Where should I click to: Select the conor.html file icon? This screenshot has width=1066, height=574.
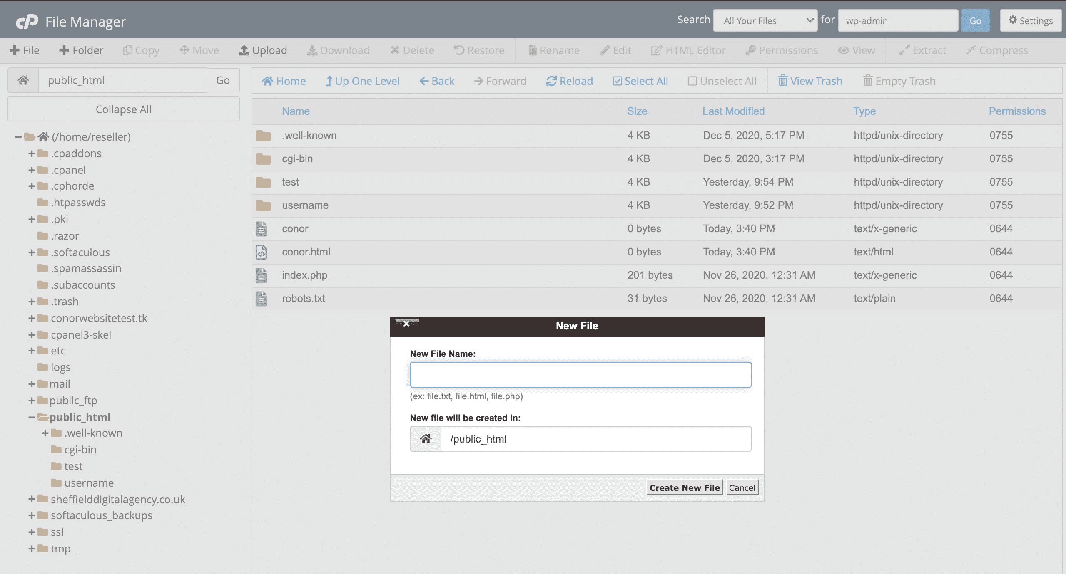pyautogui.click(x=262, y=252)
